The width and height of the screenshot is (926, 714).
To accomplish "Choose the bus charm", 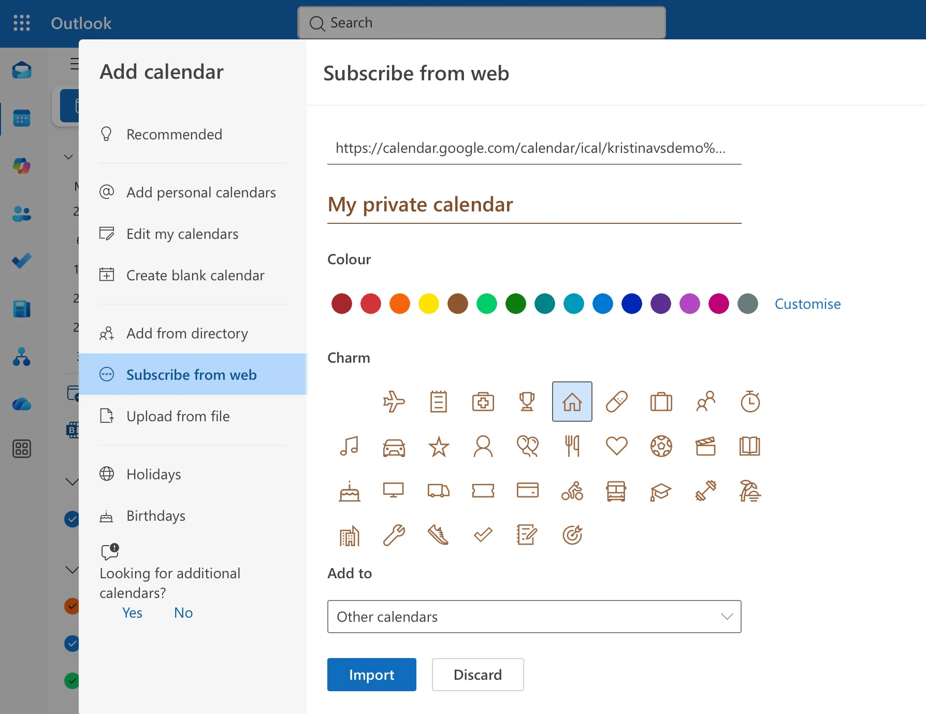I will click(x=616, y=491).
